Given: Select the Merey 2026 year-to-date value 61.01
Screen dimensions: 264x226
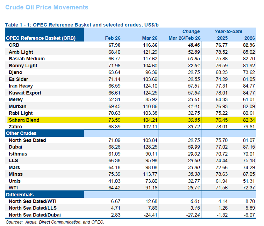Looking at the screenshot, I should [x=249, y=99].
